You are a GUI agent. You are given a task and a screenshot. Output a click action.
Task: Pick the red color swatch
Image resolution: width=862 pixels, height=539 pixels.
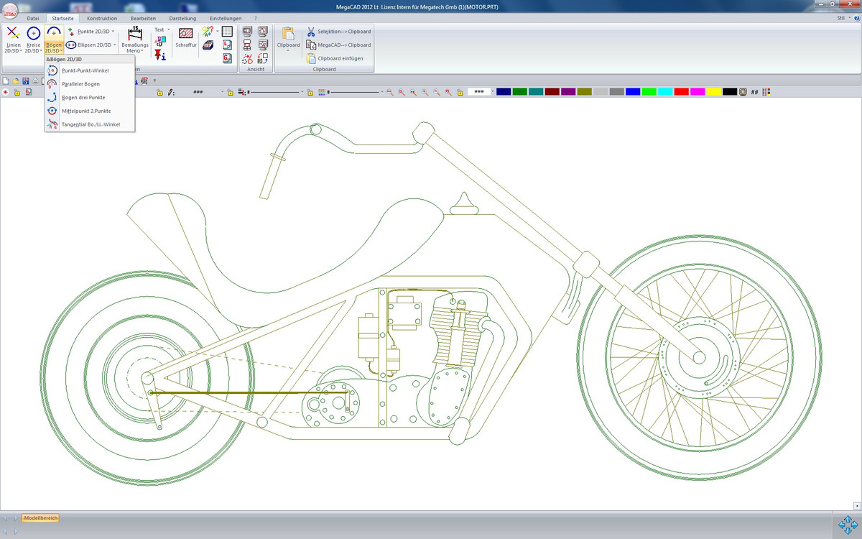point(681,92)
